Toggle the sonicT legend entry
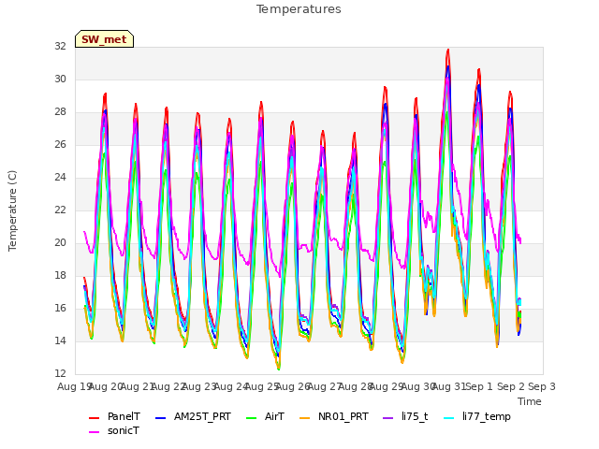This screenshot has width=599, height=449. (114, 430)
